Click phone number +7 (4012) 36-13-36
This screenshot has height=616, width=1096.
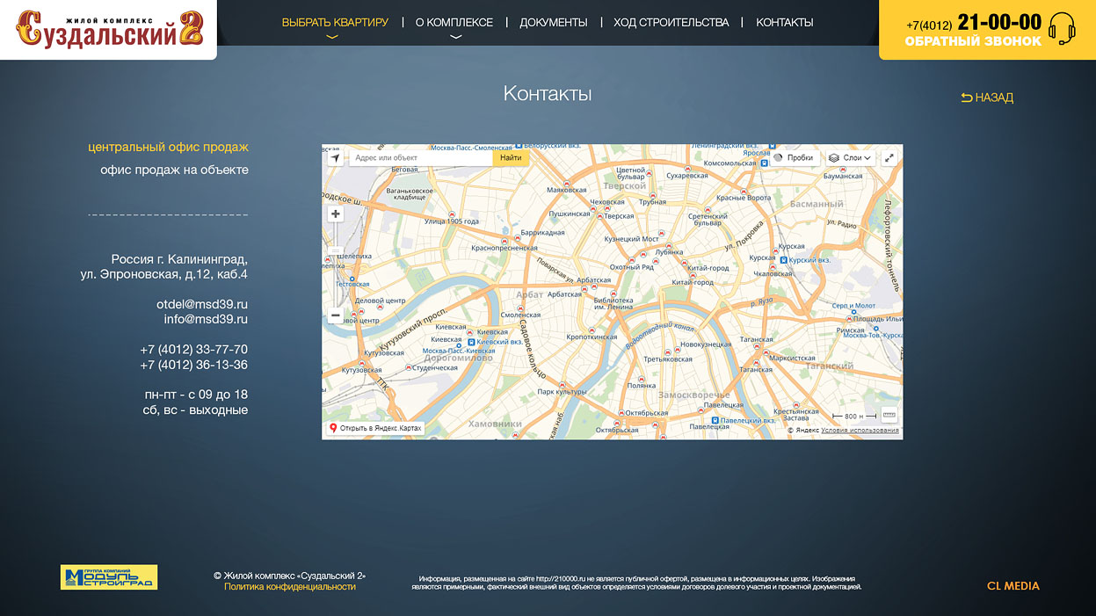(193, 365)
